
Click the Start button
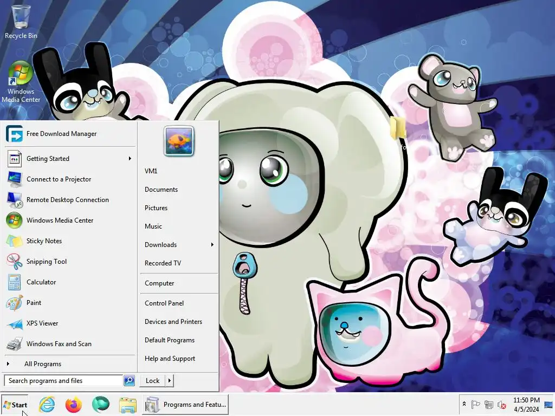click(15, 405)
